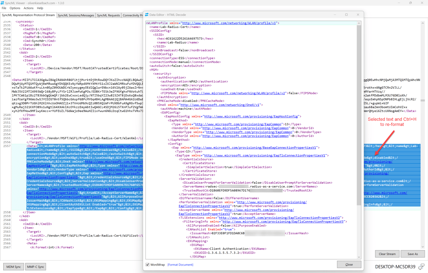428x273 pixels.
Task: Open the Options menu
Action: pyautogui.click(x=15, y=8)
